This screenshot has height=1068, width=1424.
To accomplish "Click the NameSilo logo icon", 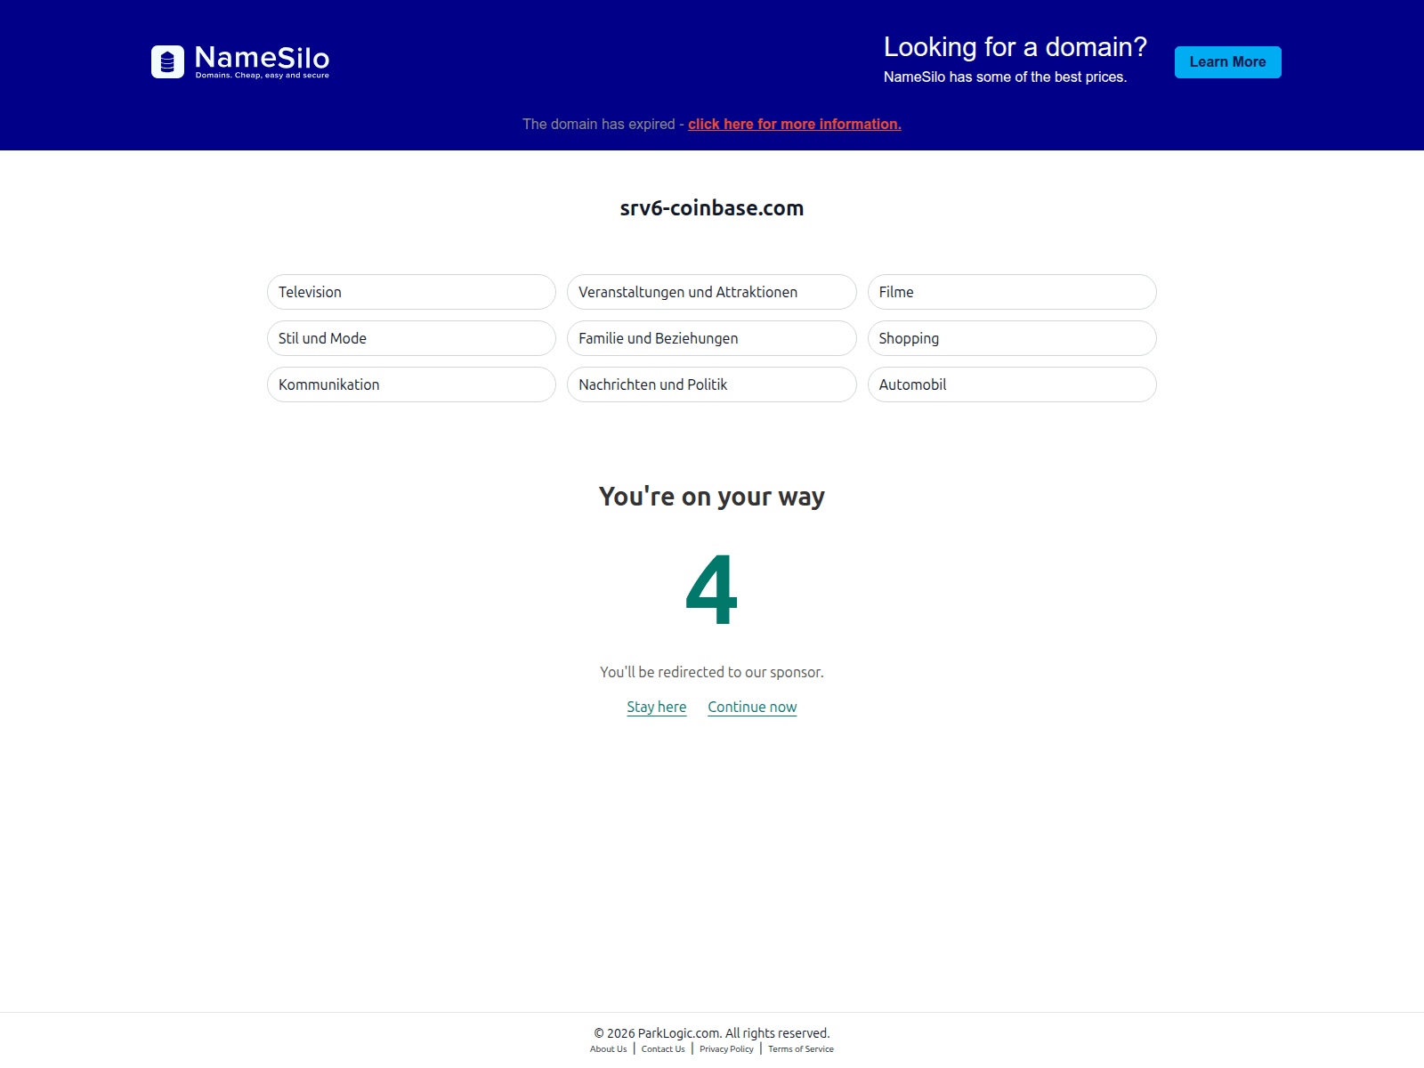I will tap(167, 62).
